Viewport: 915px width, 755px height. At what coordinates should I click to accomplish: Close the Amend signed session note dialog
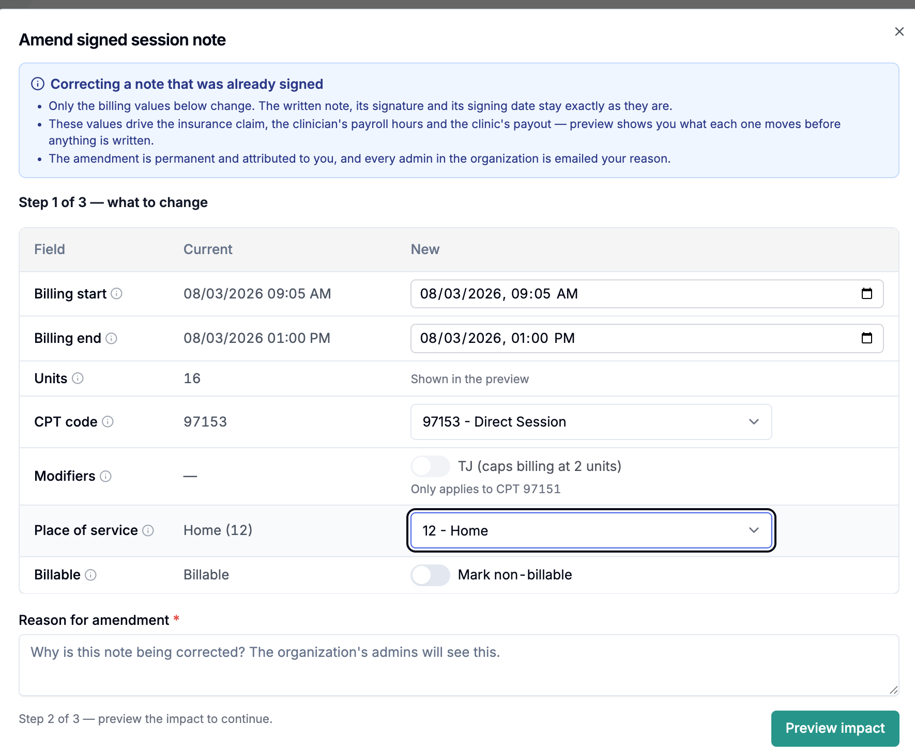point(899,32)
